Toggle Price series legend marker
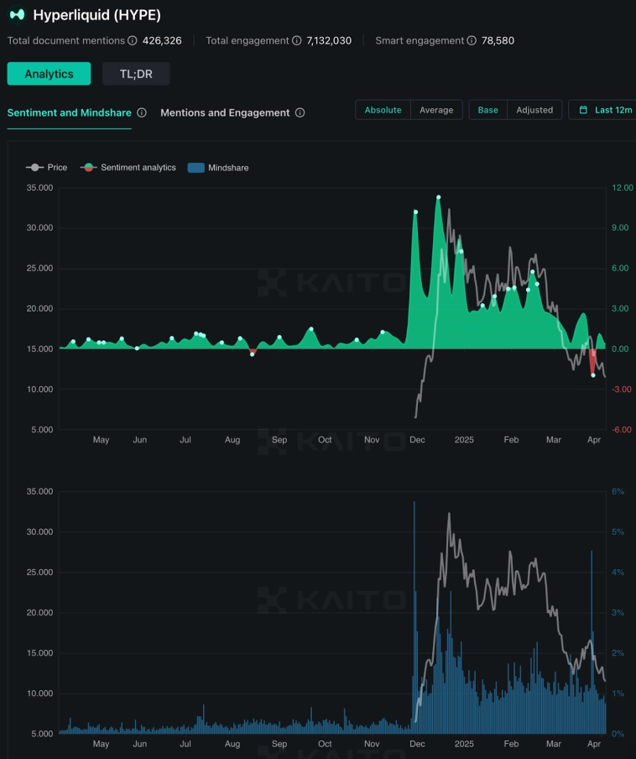 (x=35, y=167)
